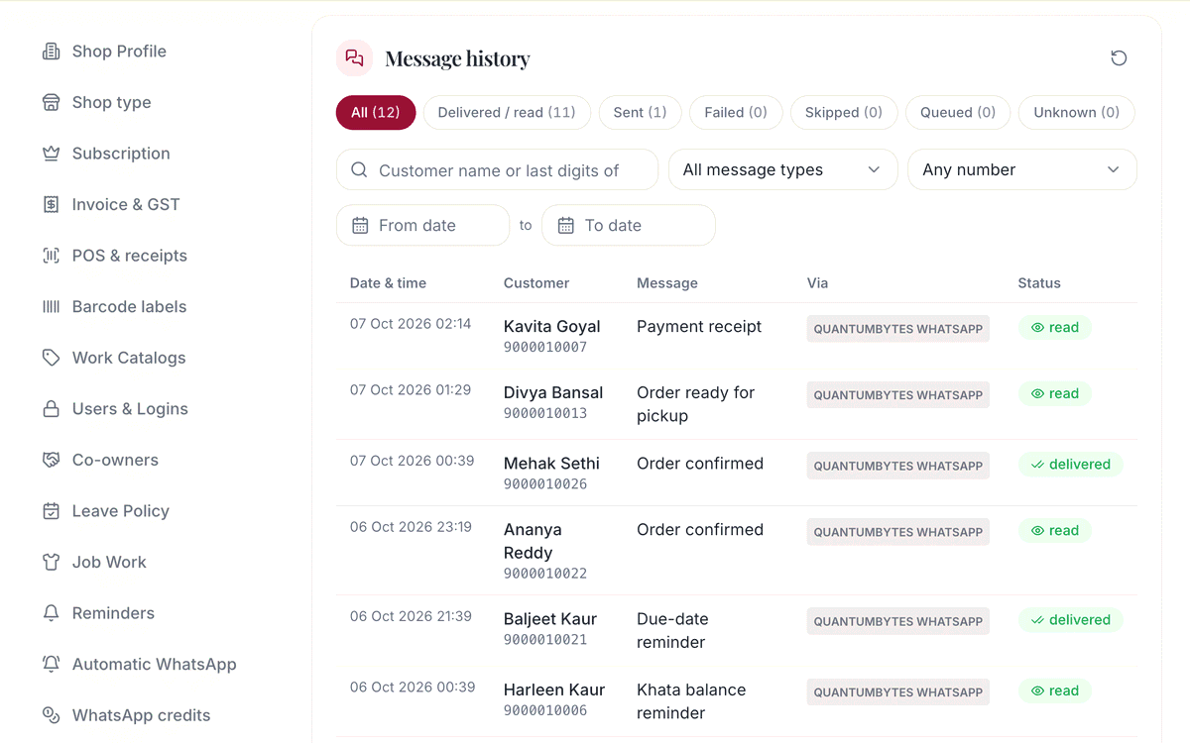Click phone number 9000010026
1190x743 pixels.
click(x=545, y=484)
